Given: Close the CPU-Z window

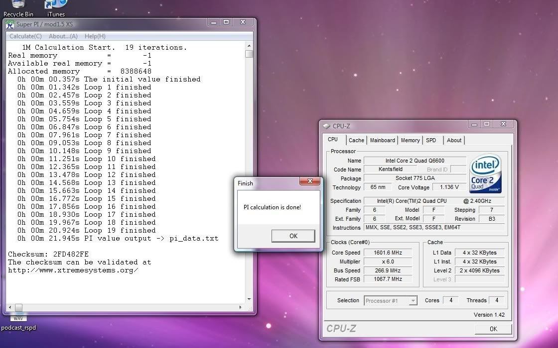Looking at the screenshot, I should (x=503, y=124).
